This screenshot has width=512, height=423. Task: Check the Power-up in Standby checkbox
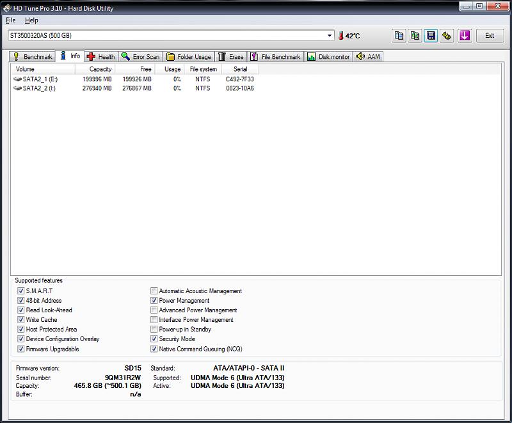click(x=154, y=330)
